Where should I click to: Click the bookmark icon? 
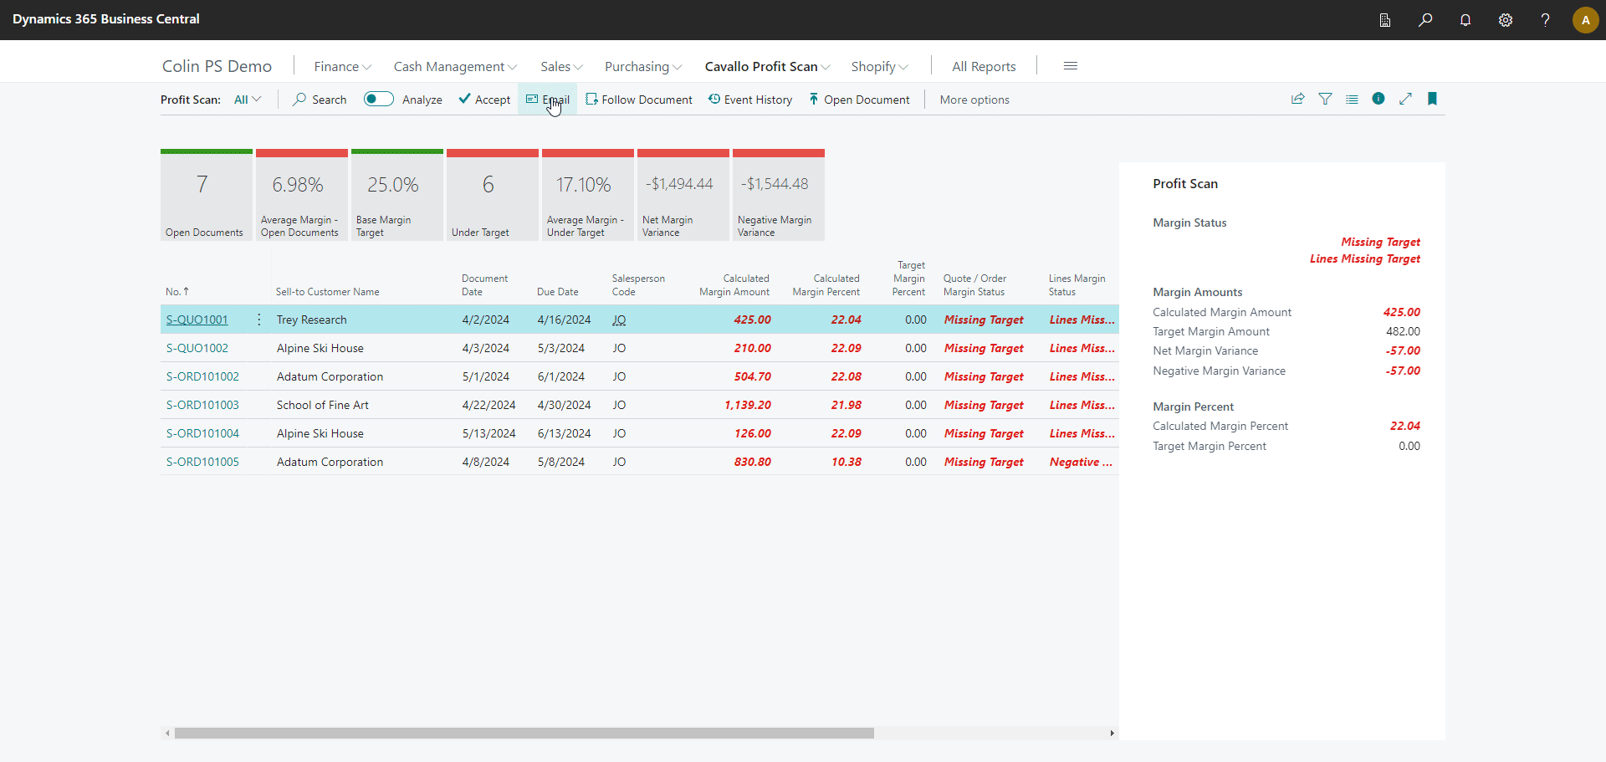click(x=1432, y=99)
